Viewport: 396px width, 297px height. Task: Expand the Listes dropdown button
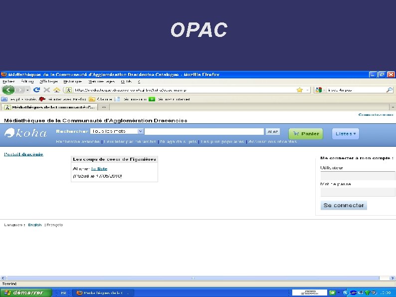coord(345,134)
